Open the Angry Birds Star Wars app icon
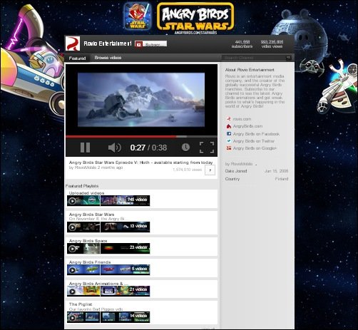Viewport: 358px width, 330px height. [138, 16]
